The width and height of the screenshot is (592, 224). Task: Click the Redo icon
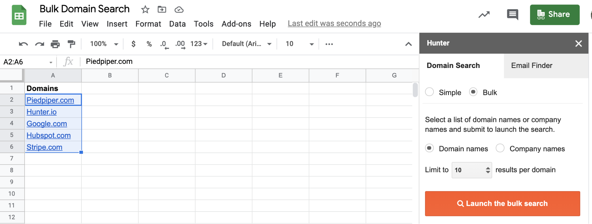pyautogui.click(x=39, y=44)
